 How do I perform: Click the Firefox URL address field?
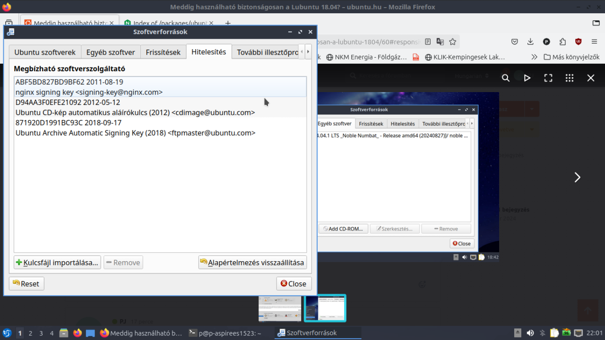click(369, 42)
